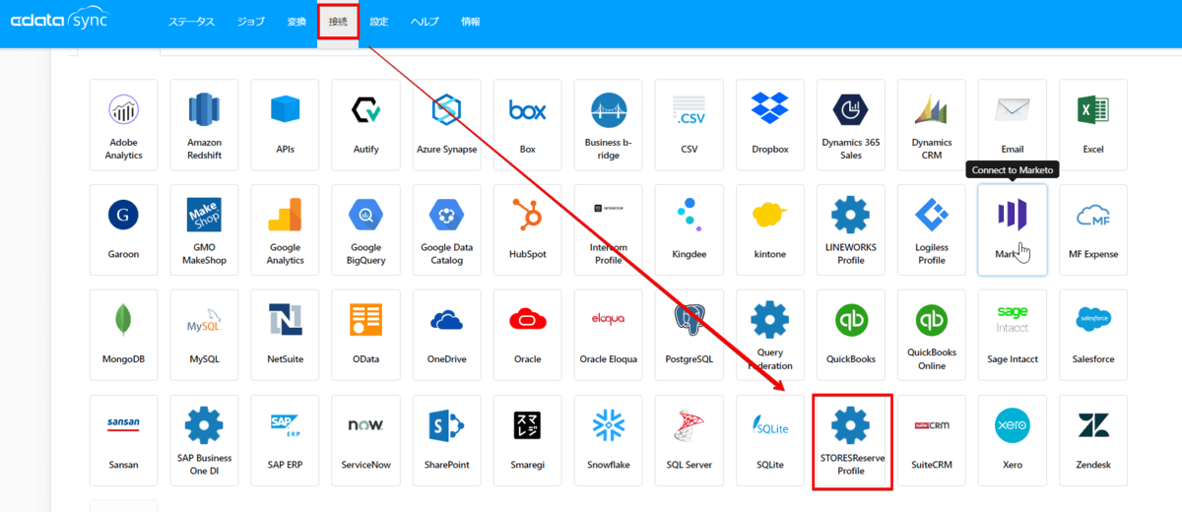Image resolution: width=1182 pixels, height=512 pixels.
Task: Choose the Dropbox connector
Action: [x=769, y=125]
